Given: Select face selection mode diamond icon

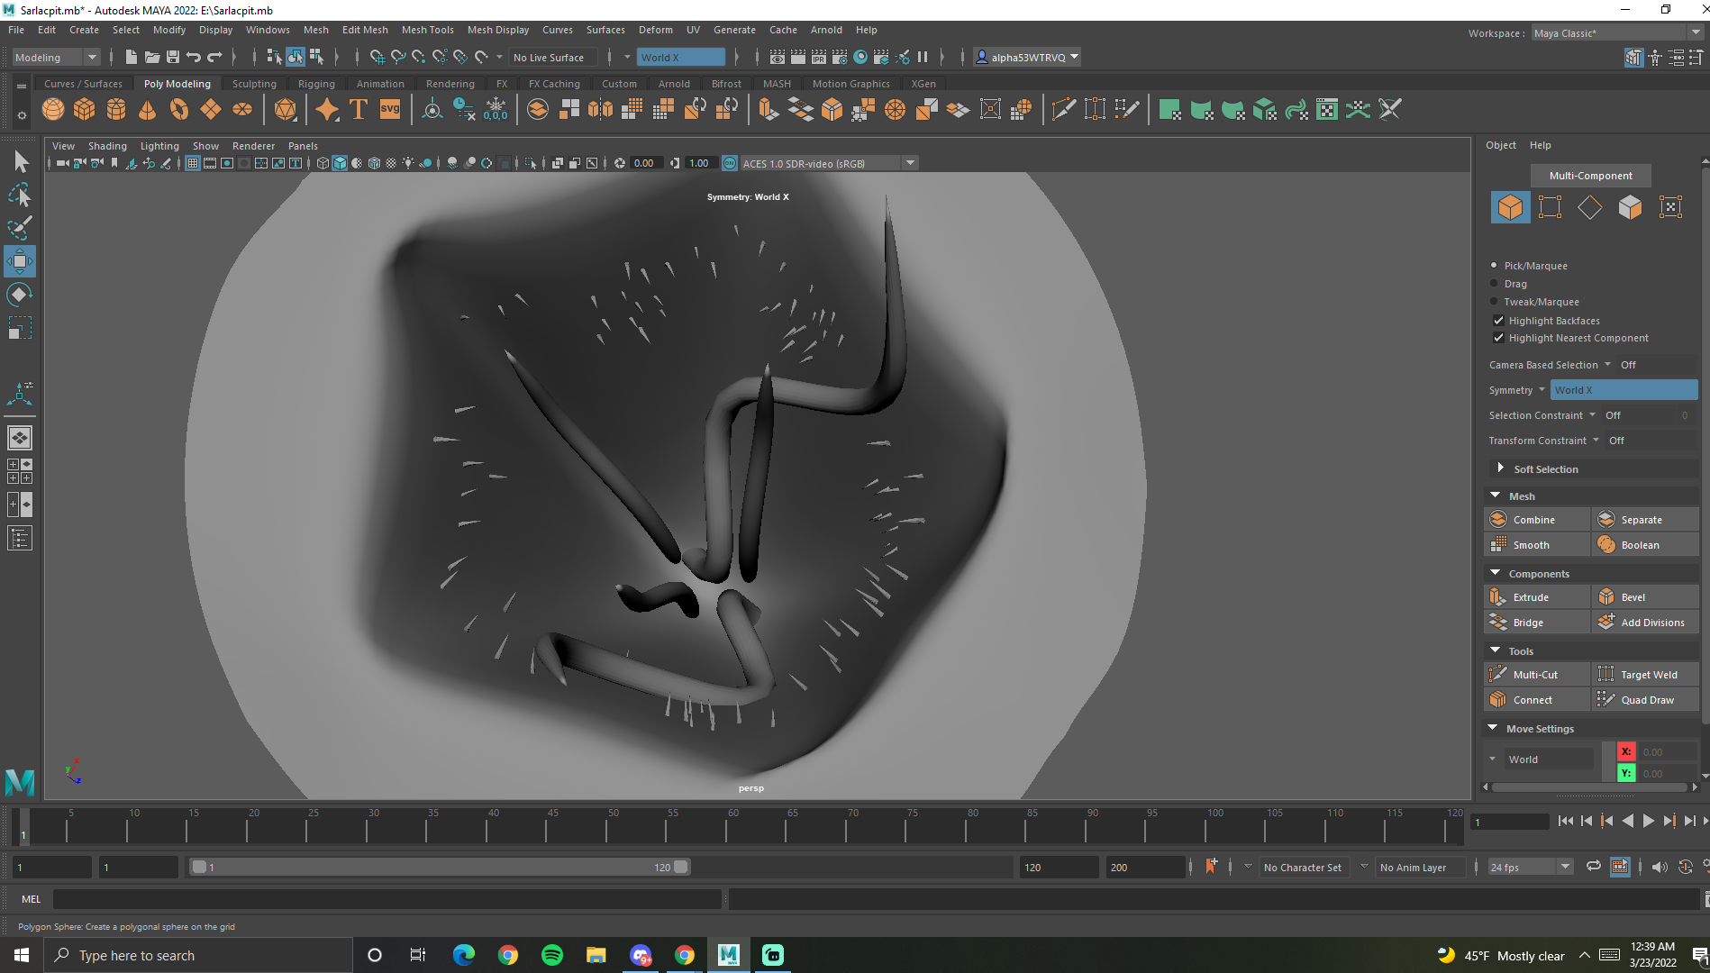Looking at the screenshot, I should (x=1590, y=207).
